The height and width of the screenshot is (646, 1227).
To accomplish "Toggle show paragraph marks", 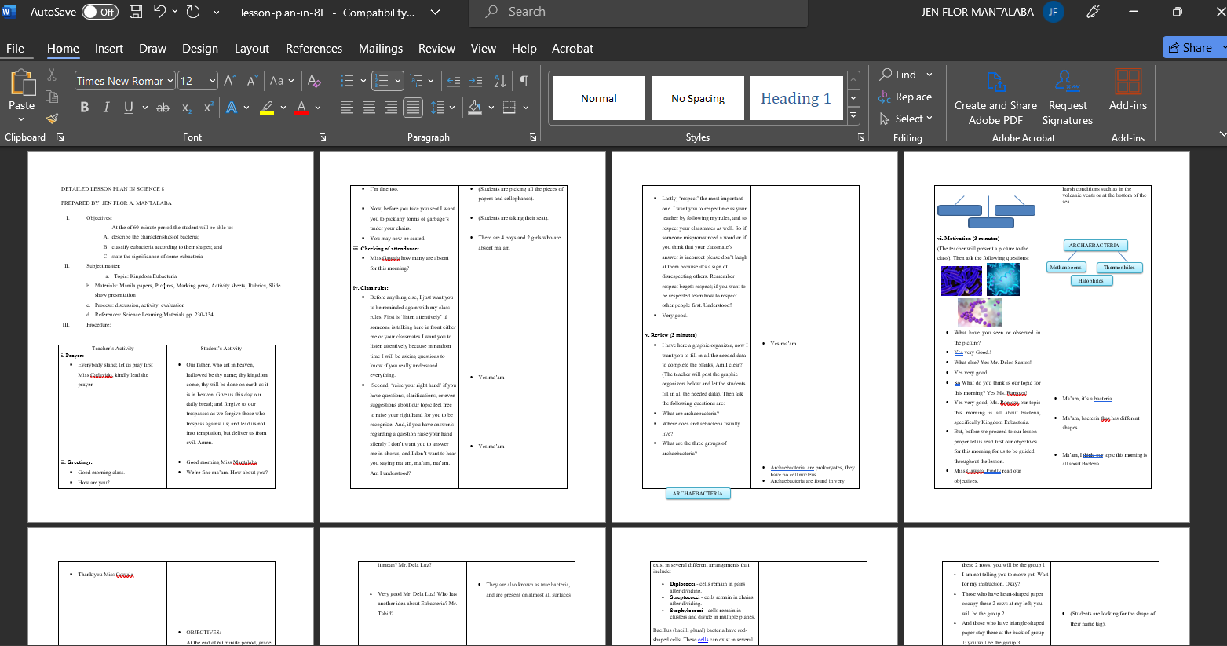I will [x=524, y=81].
